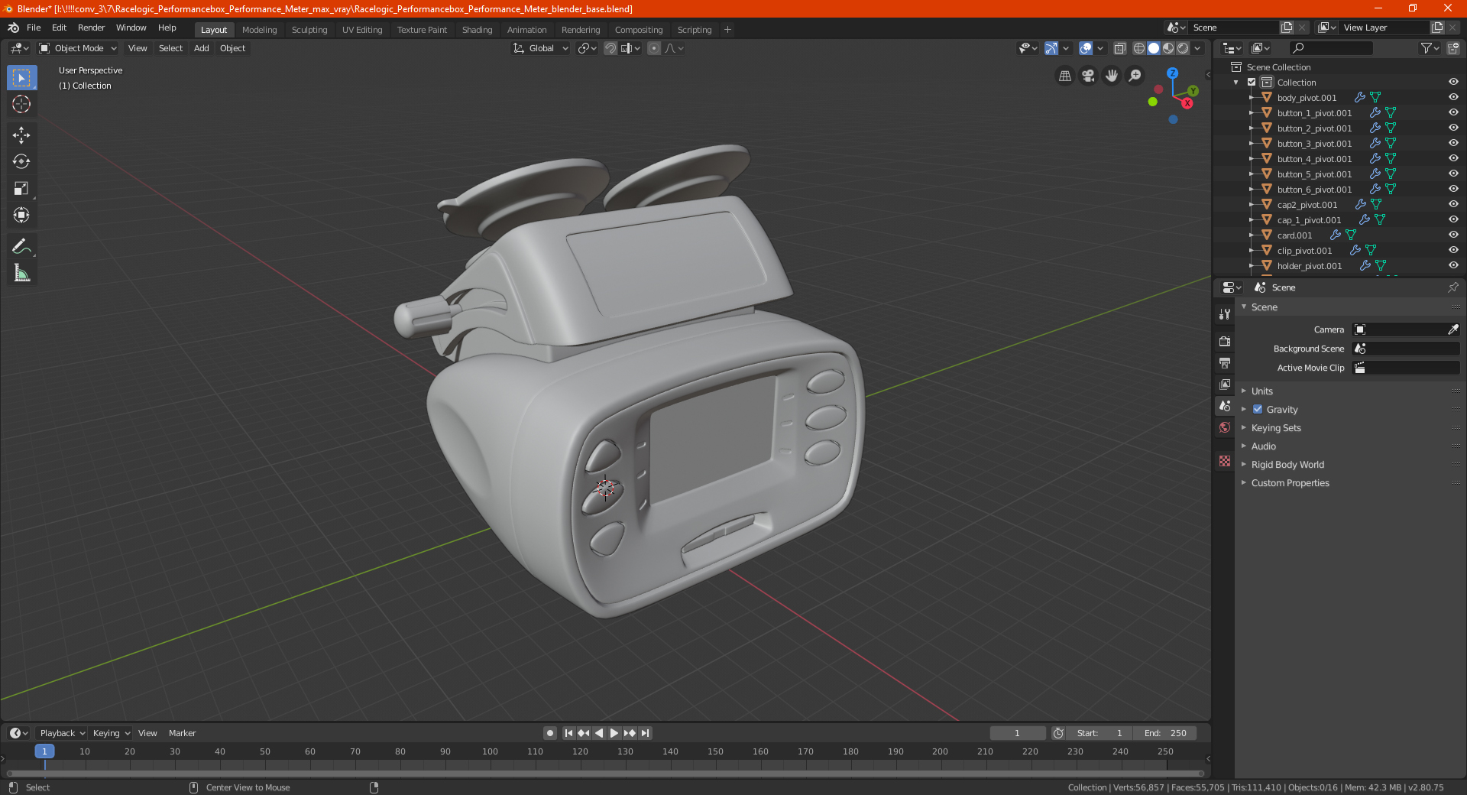Open the timeline Playback dropdown
Screen dimensions: 1467x795
coord(62,733)
